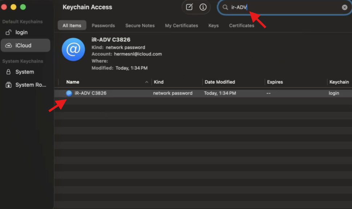Image resolution: width=352 pixels, height=209 pixels.
Task: Show the My Certificates tab
Action: click(181, 25)
